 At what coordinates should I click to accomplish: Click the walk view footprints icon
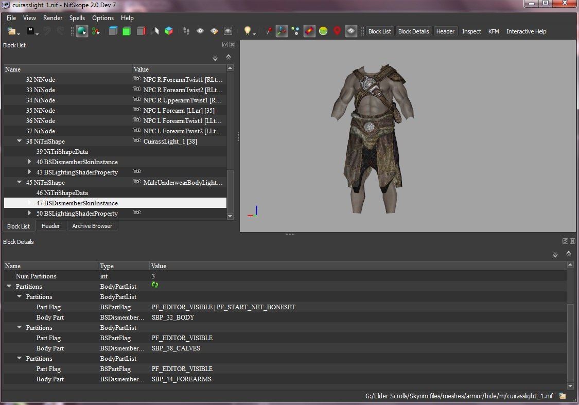point(186,31)
